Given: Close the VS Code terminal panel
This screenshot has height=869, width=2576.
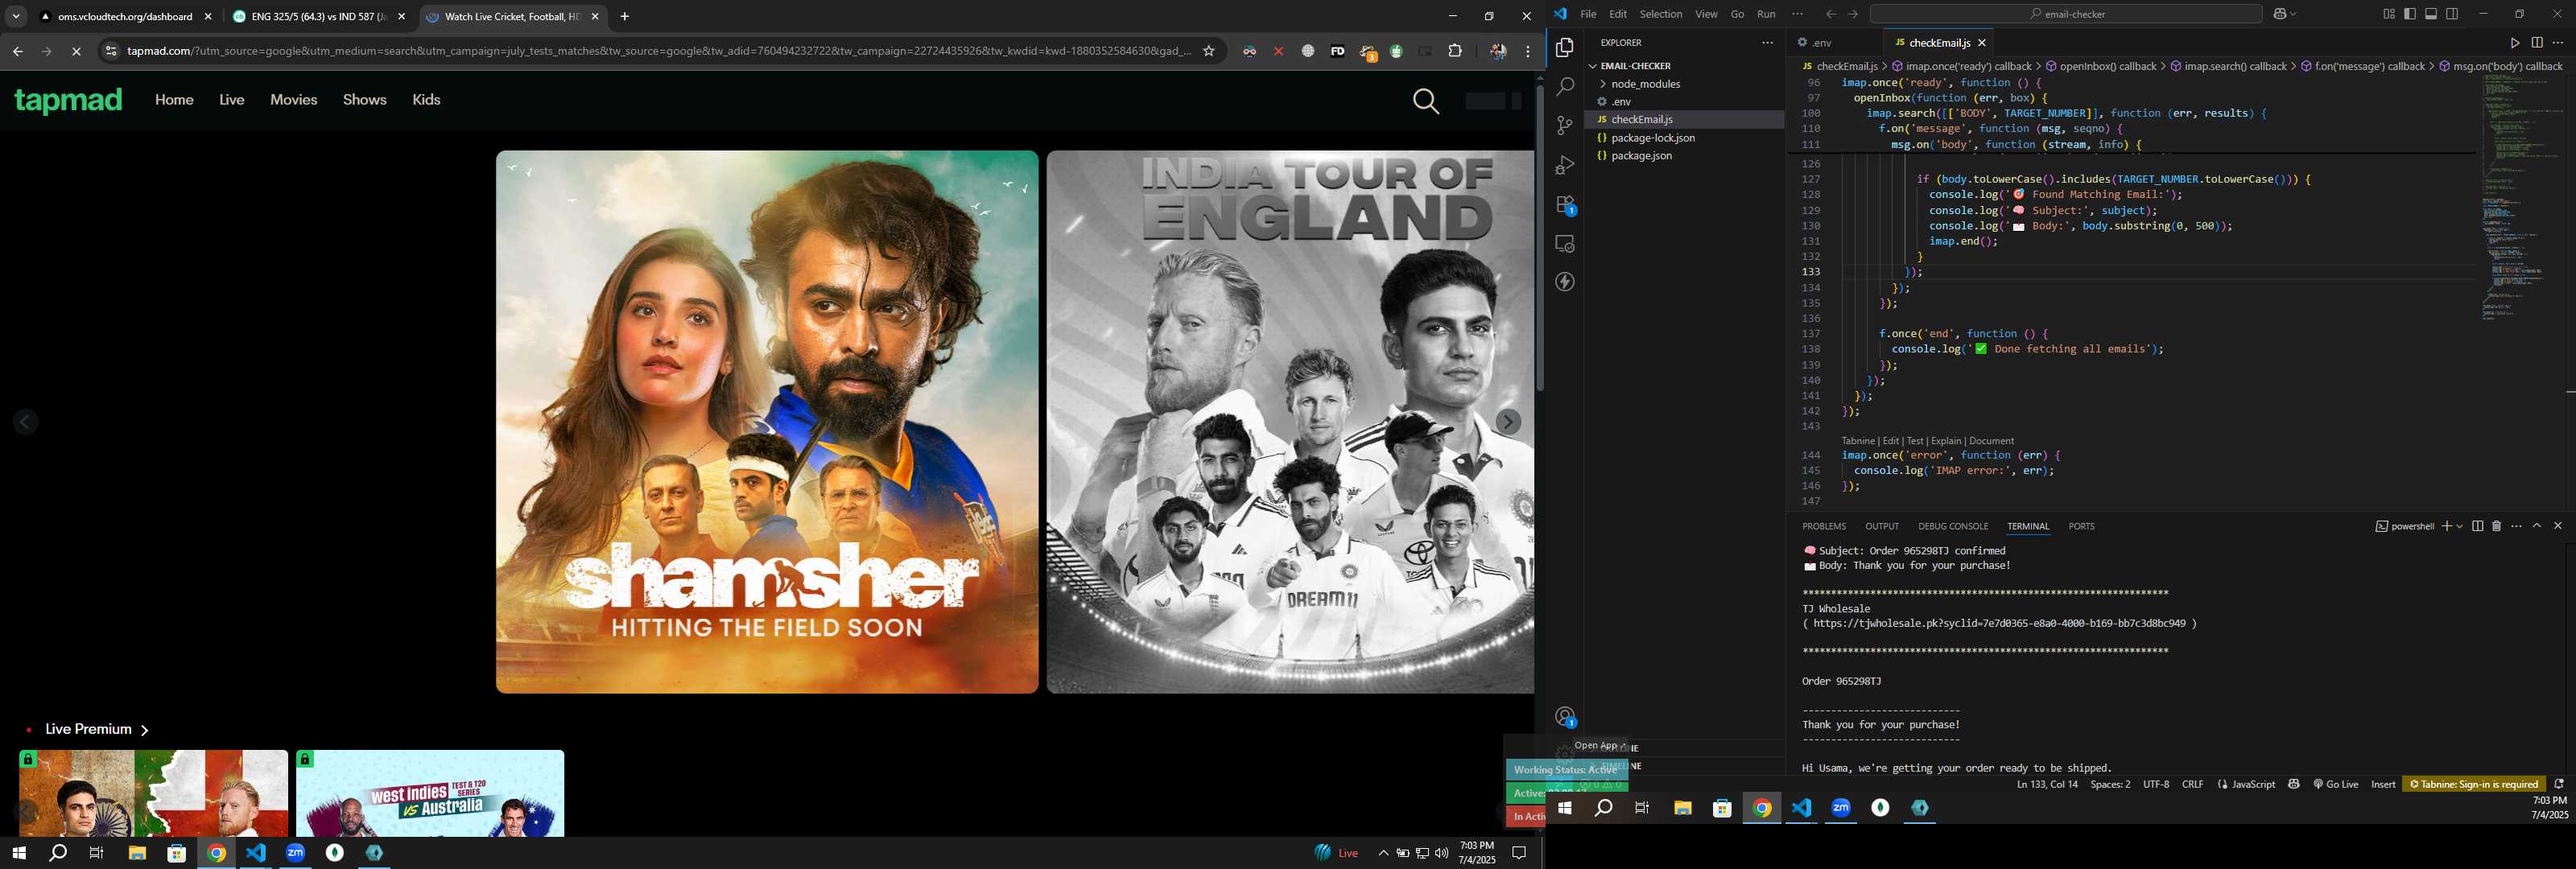Looking at the screenshot, I should [2558, 526].
